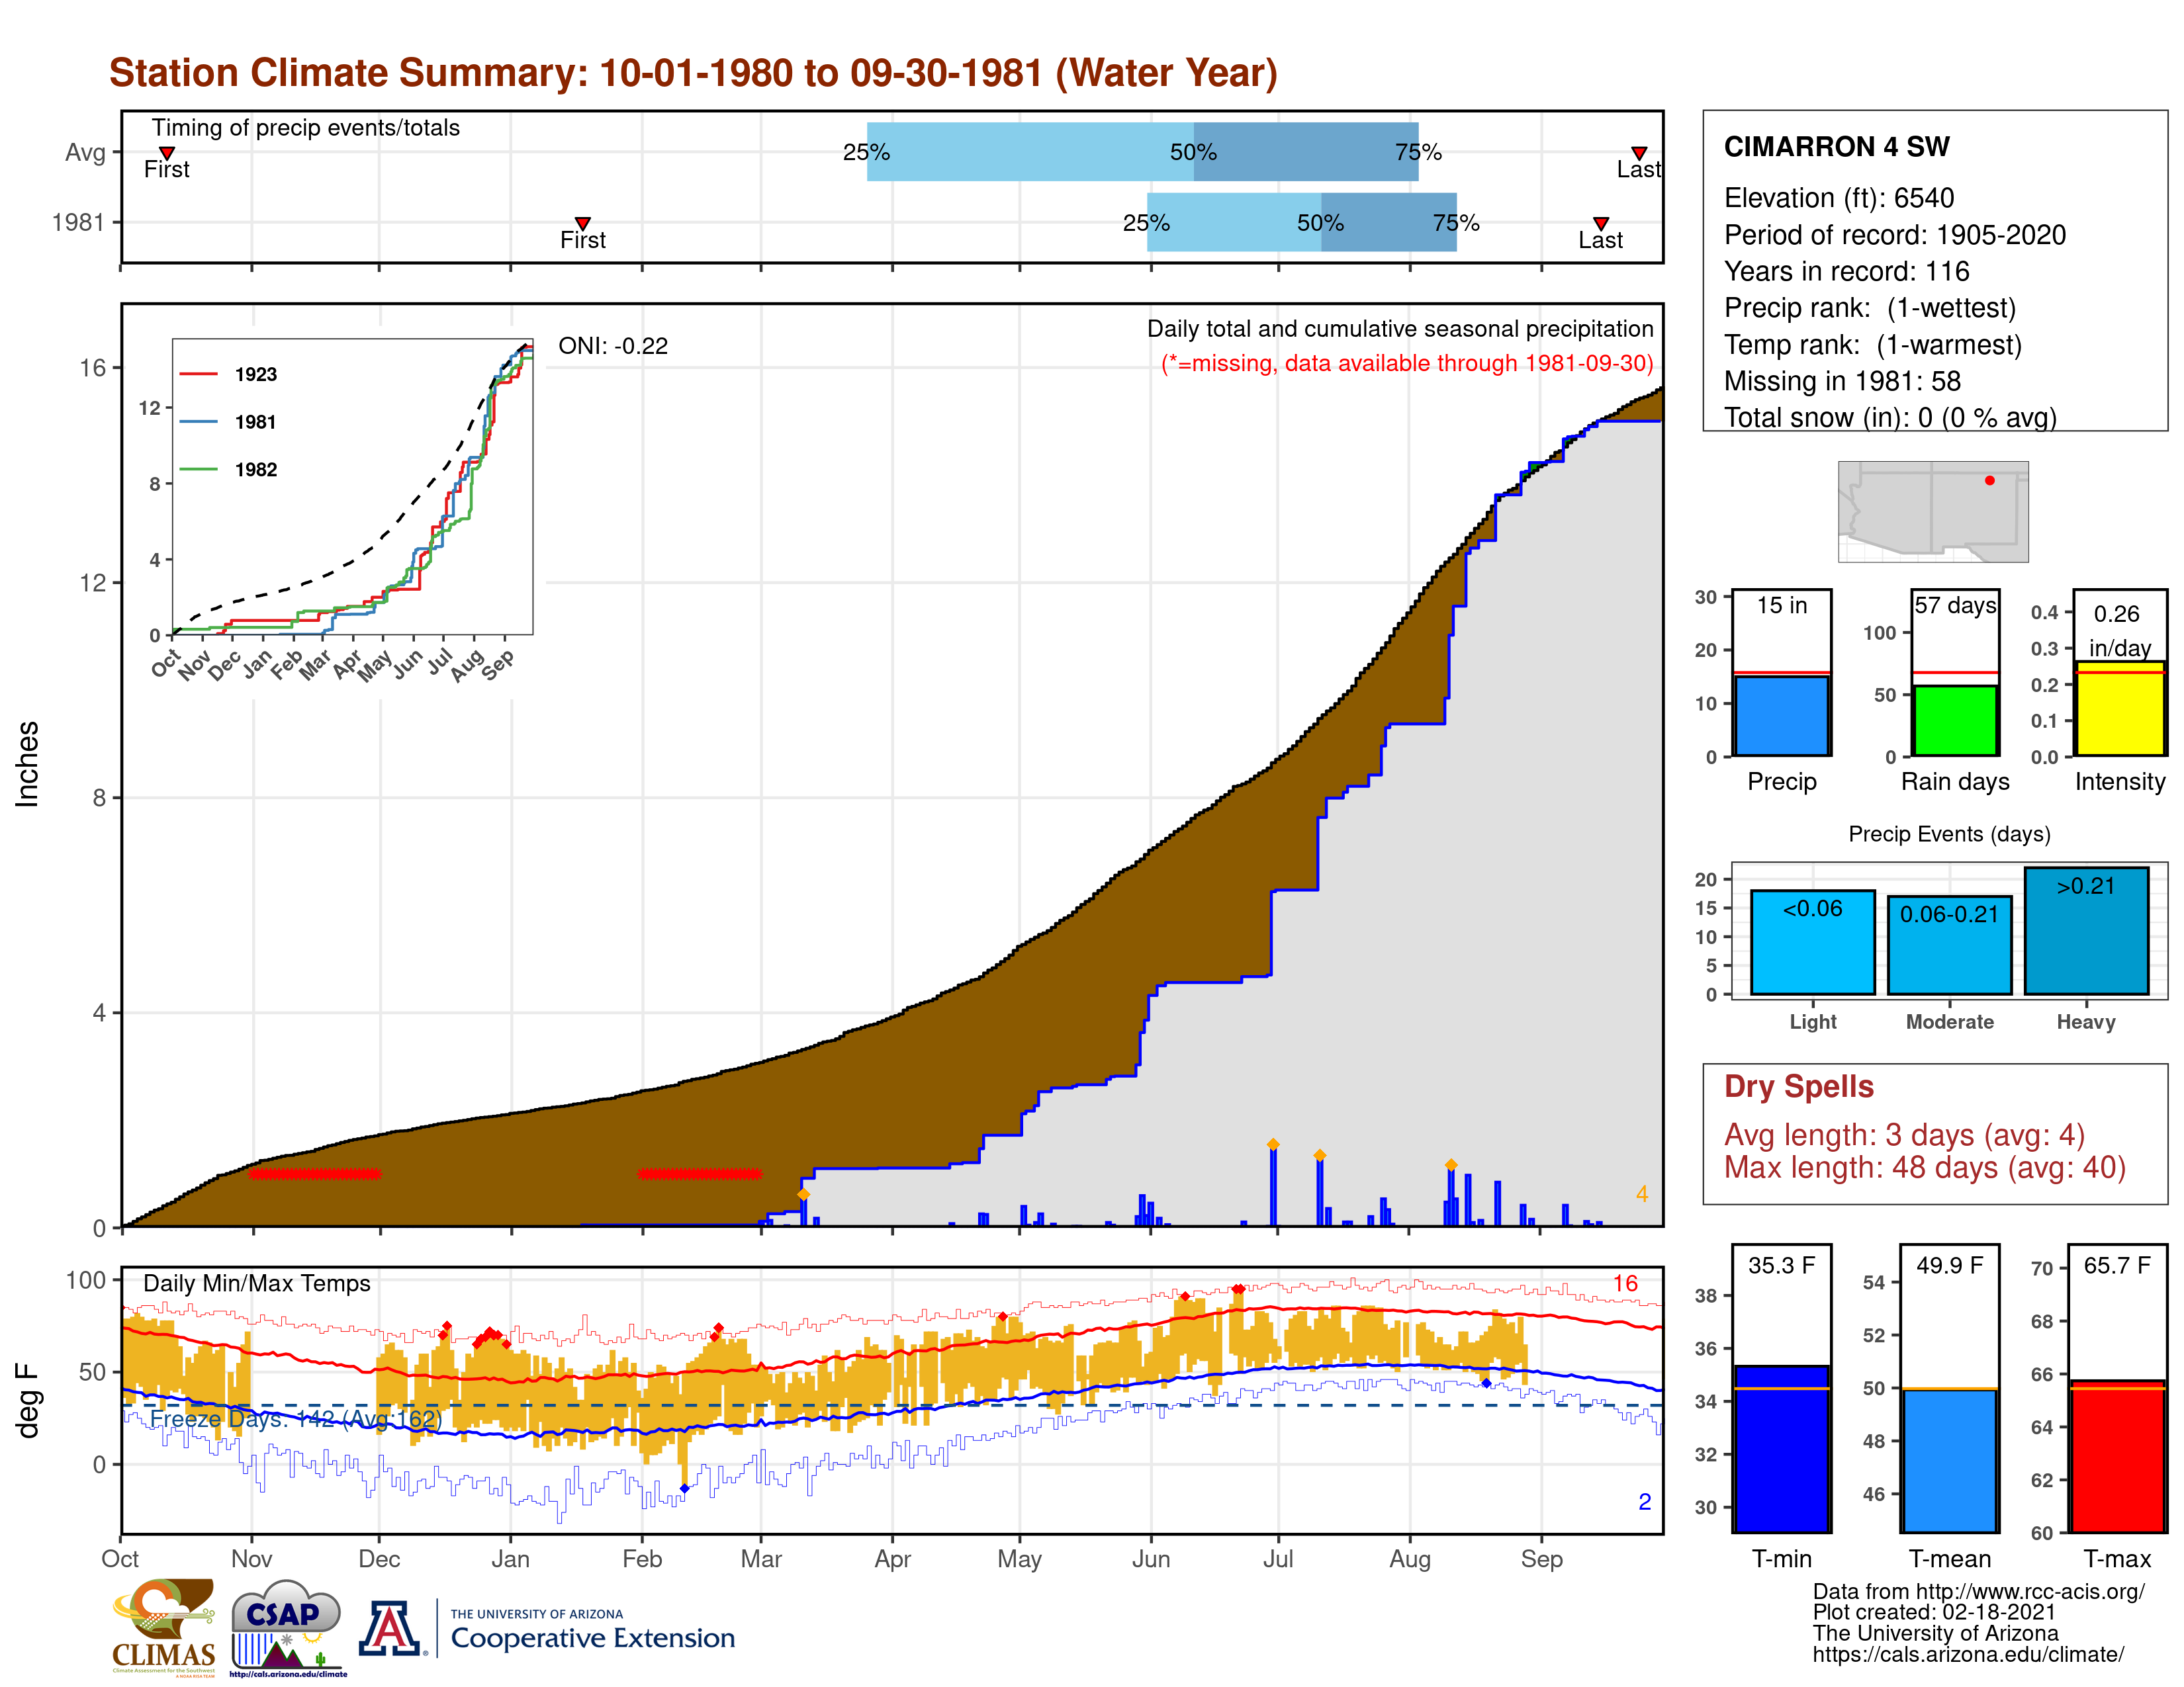Viewport: 2184px width, 1687px height.
Task: Click the '65.7 F' T-max value label
Action: 2117,1265
